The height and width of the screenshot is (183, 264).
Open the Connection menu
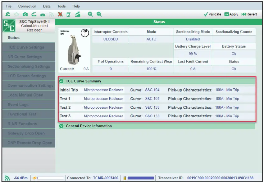click(x=27, y=6)
